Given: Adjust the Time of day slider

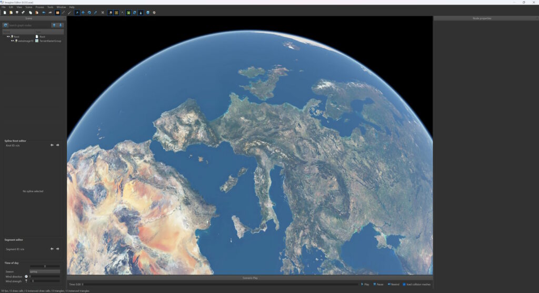Looking at the screenshot, I should pos(45,266).
